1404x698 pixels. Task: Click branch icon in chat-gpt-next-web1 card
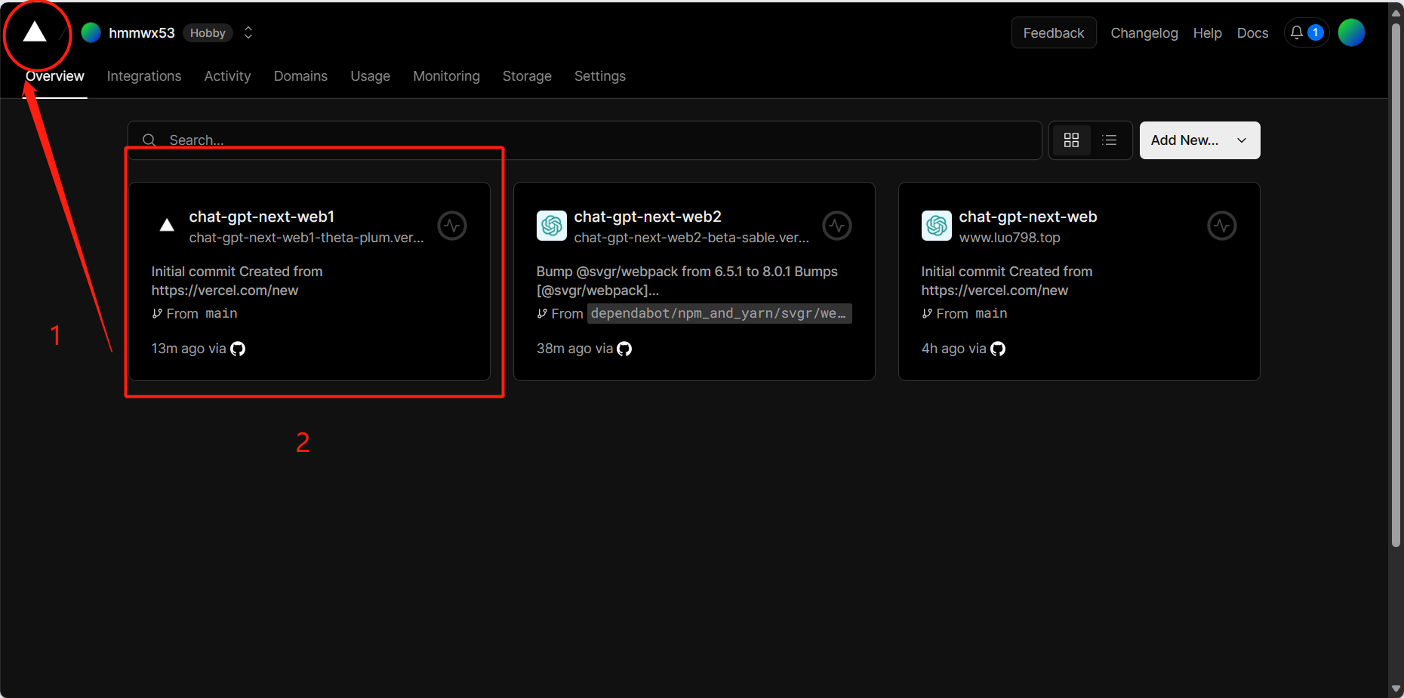coord(157,314)
